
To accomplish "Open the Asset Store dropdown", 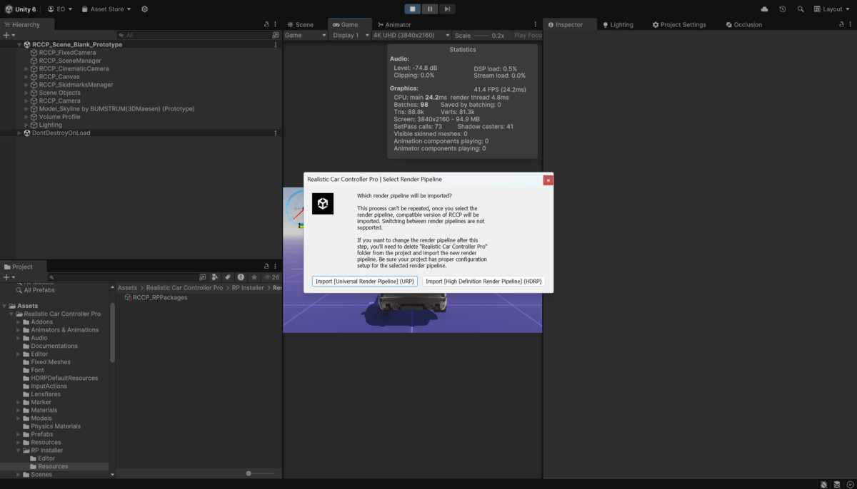I will point(107,9).
